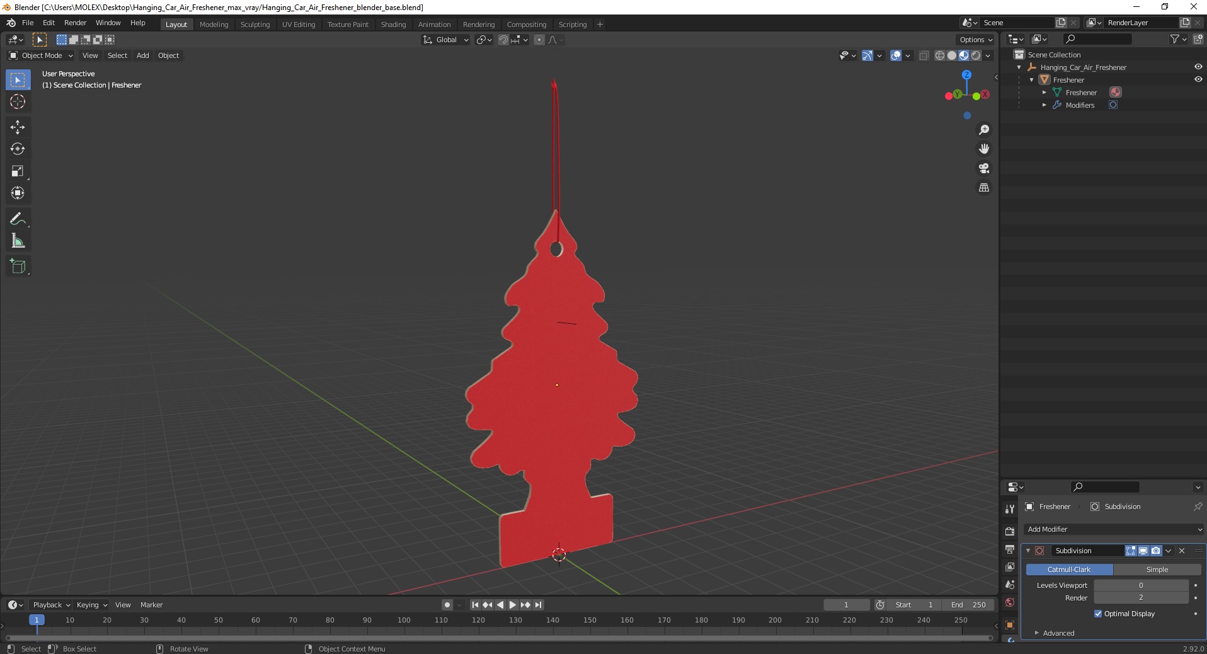
Task: Select the Measure tool
Action: 18,241
